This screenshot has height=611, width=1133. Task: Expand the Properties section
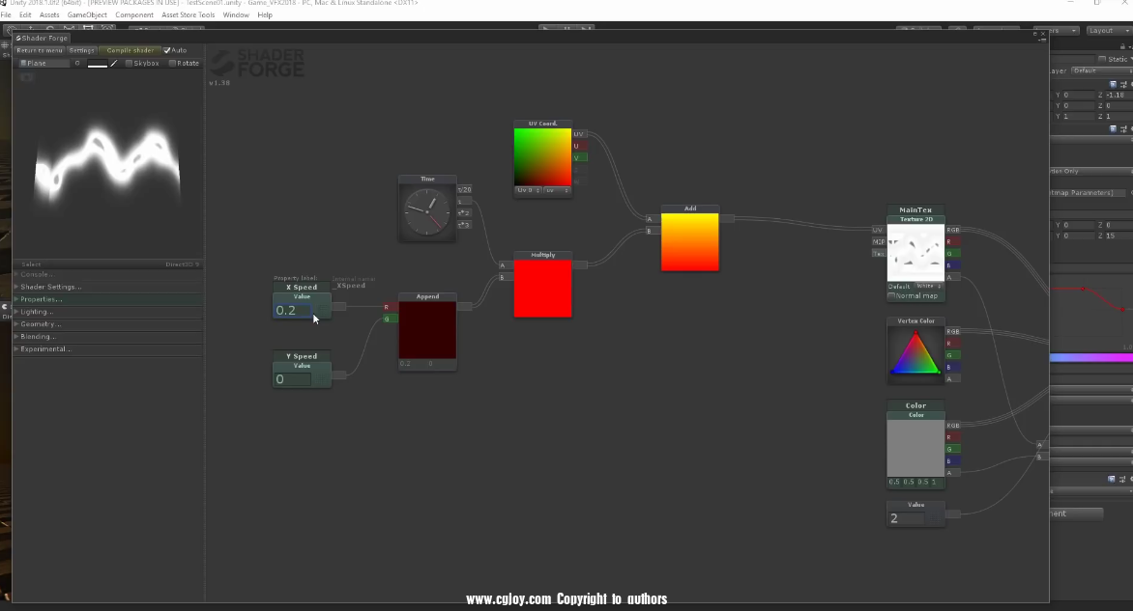[43, 299]
